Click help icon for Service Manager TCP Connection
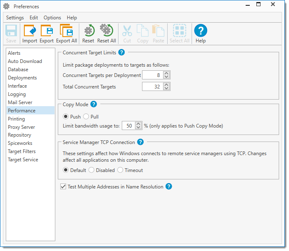This screenshot has height=251, width=289. tap(140, 142)
